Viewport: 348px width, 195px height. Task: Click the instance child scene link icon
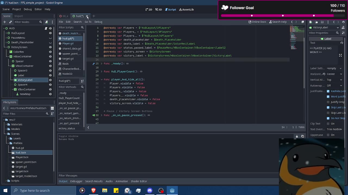(x=10, y=22)
